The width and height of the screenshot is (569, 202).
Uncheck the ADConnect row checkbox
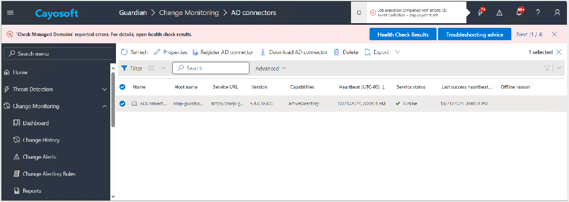tap(123, 104)
